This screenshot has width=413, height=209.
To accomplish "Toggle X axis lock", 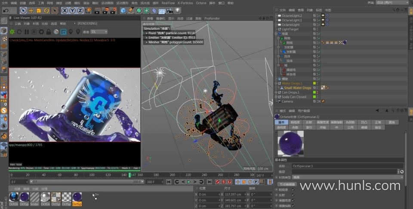I will [65, 11].
